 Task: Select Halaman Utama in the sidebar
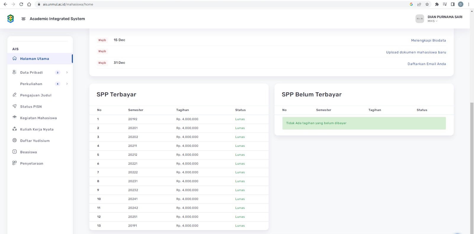click(x=34, y=59)
